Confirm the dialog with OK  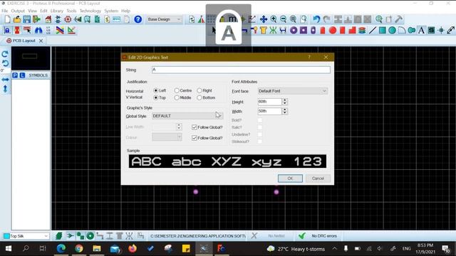(x=290, y=178)
